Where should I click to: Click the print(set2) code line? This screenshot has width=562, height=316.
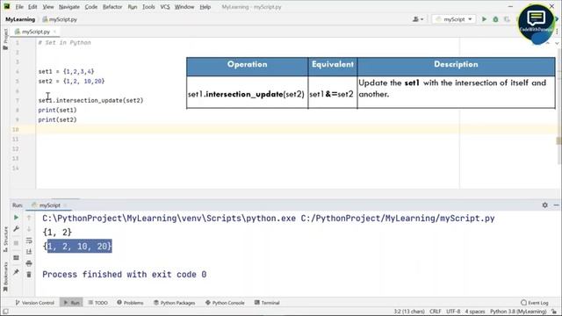(x=57, y=119)
